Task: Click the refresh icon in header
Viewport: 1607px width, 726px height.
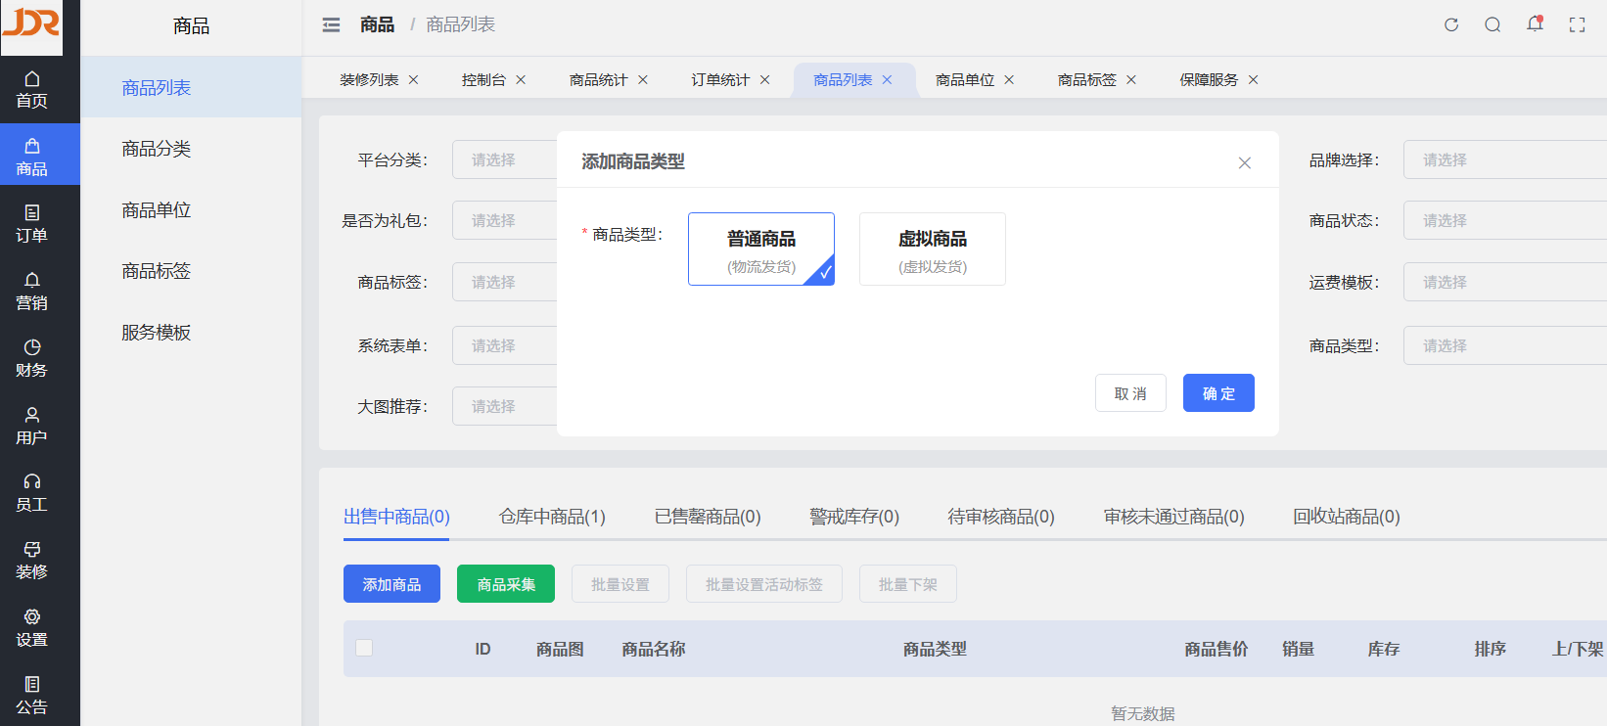Action: point(1451,24)
